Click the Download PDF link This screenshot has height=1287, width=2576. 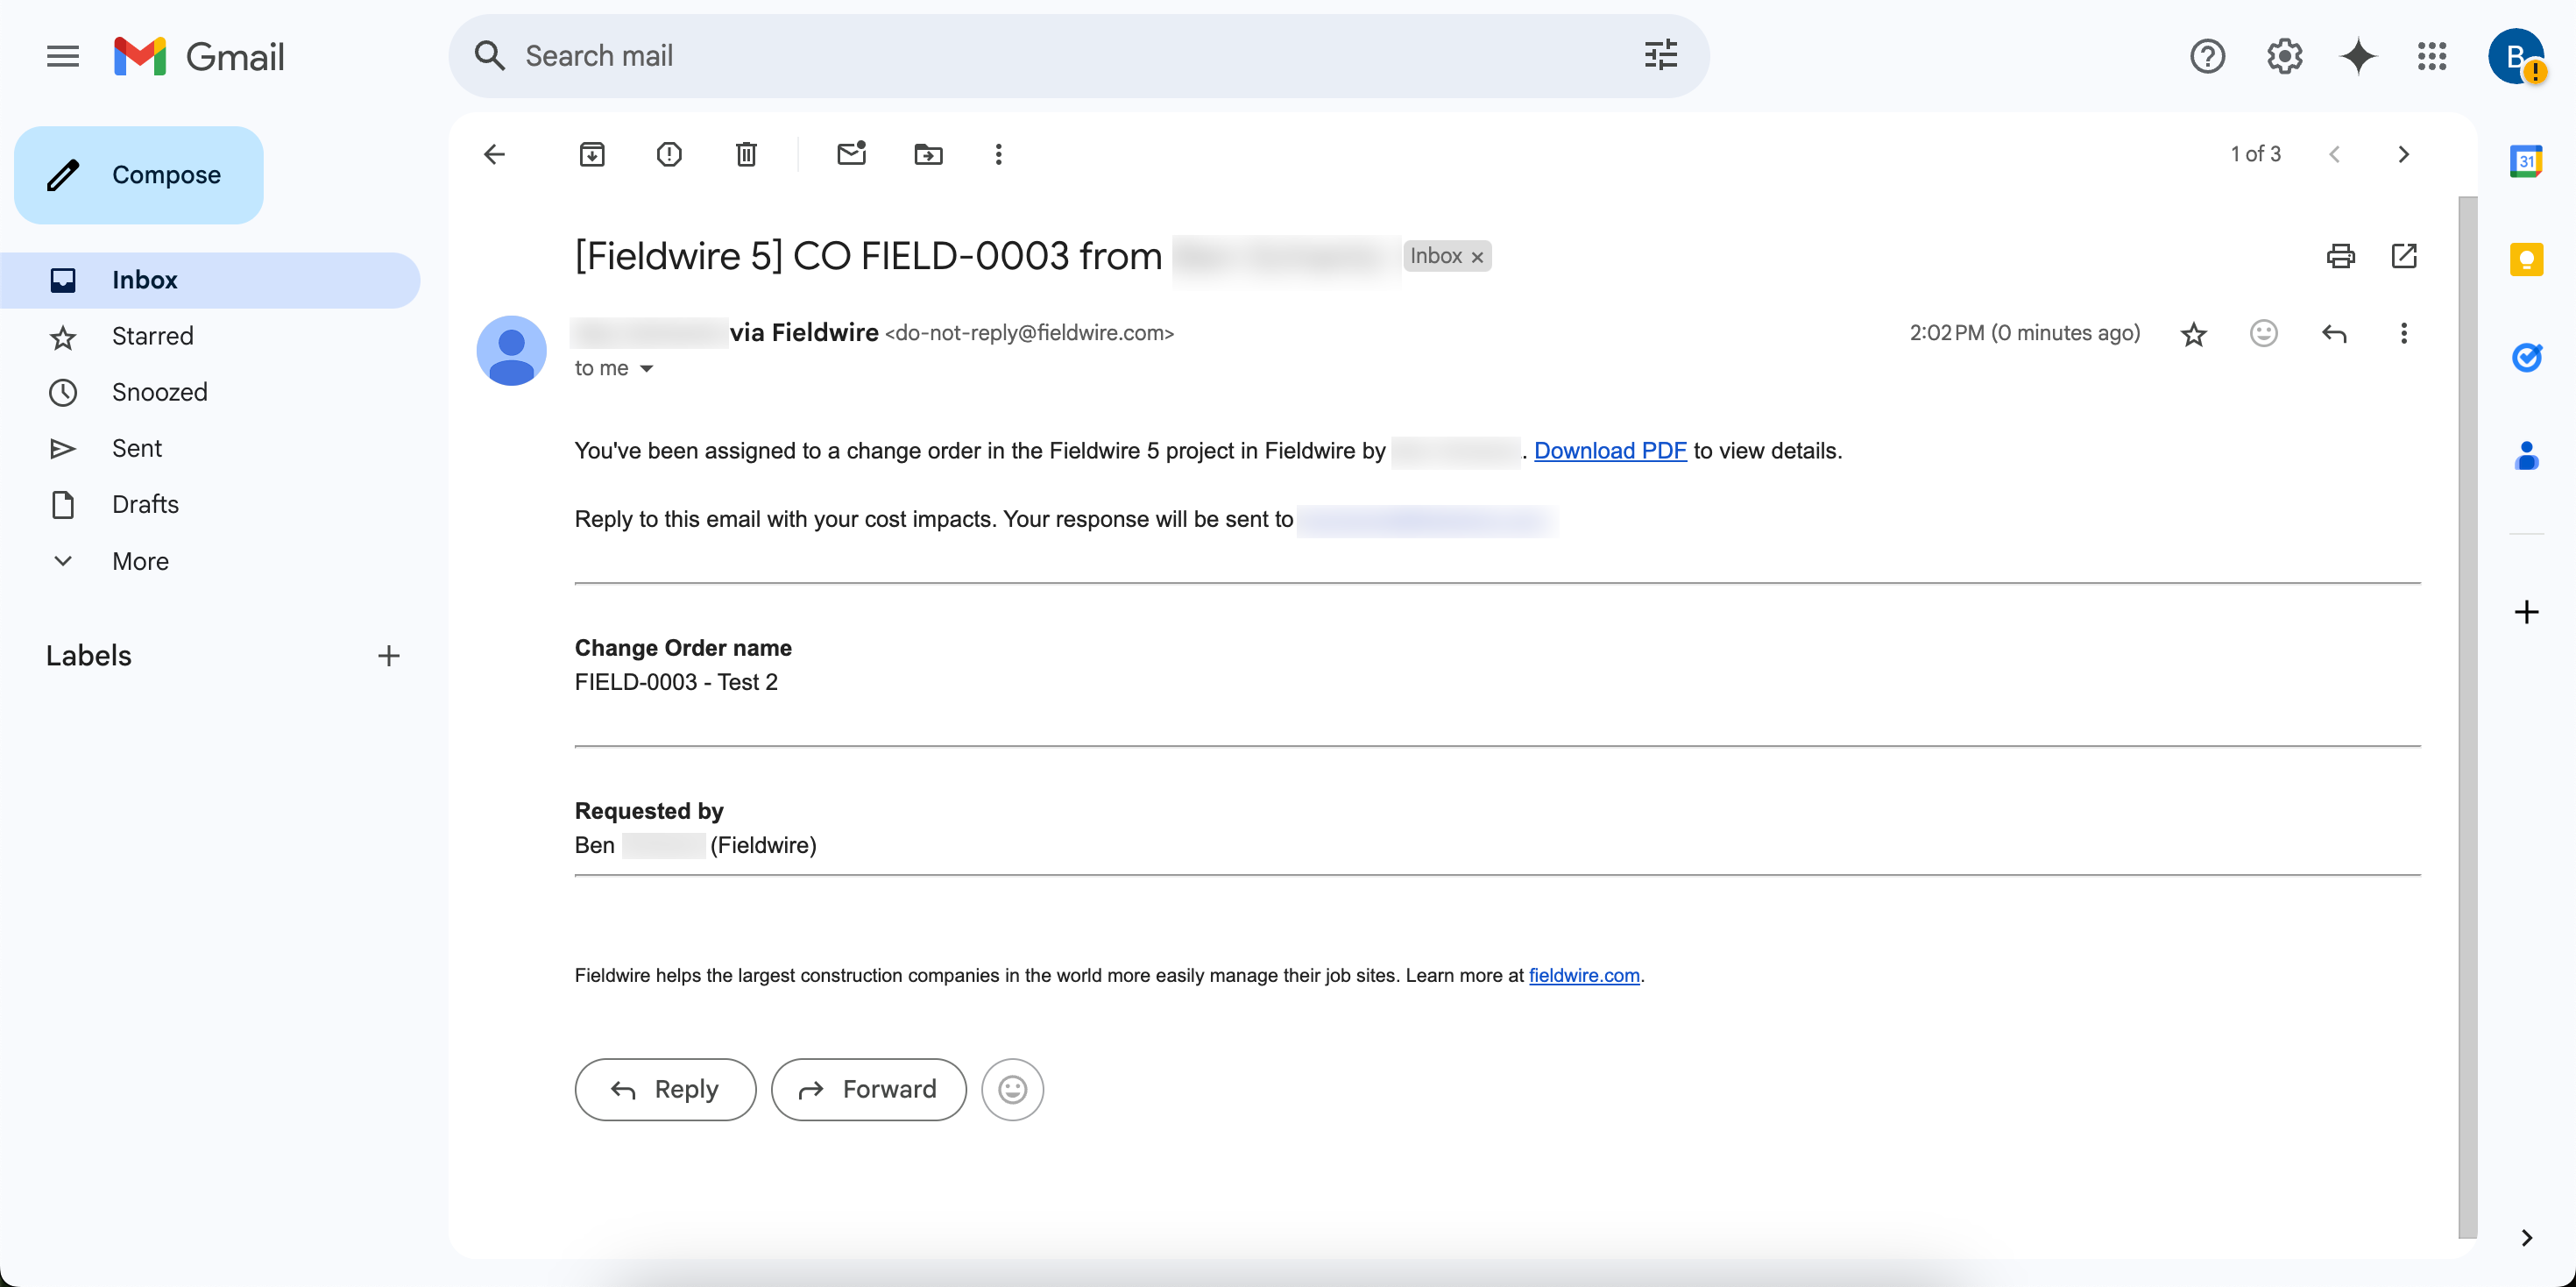pos(1610,451)
